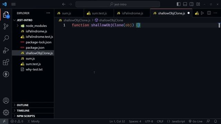Open notifications bell in status bar
221x124 pixels.
[x=215, y=121]
